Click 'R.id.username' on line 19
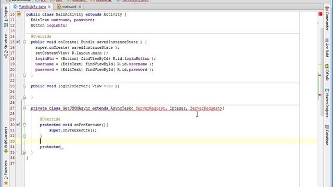The width and height of the screenshot is (333, 187). [x=132, y=64]
